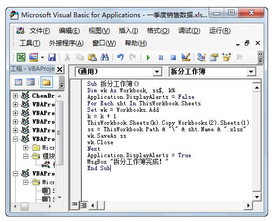The height and width of the screenshot is (222, 274).
Task: Open the 编辑(E) menu
Action: pos(69,31)
